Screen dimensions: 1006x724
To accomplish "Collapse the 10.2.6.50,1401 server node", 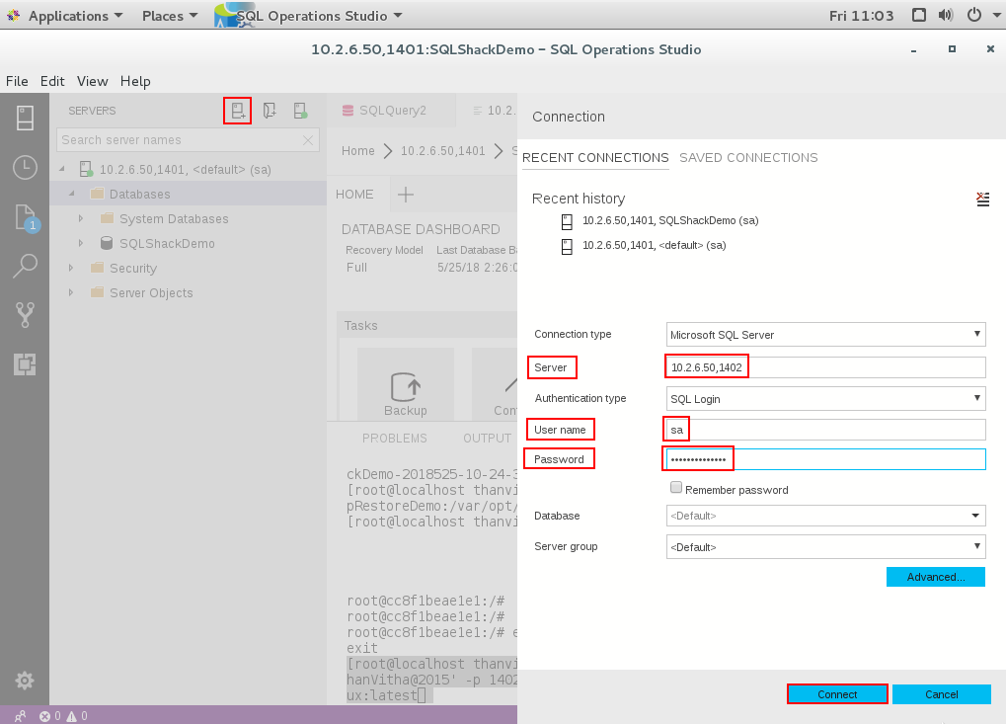I will [x=62, y=169].
